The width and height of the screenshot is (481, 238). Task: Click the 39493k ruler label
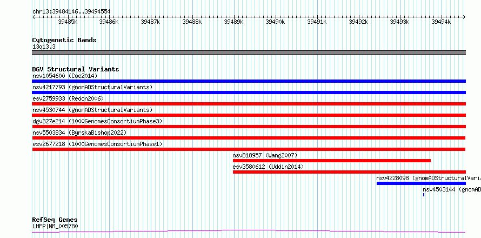pos(400,22)
